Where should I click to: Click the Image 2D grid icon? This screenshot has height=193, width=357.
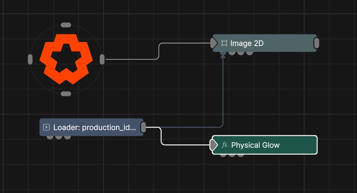(x=224, y=43)
